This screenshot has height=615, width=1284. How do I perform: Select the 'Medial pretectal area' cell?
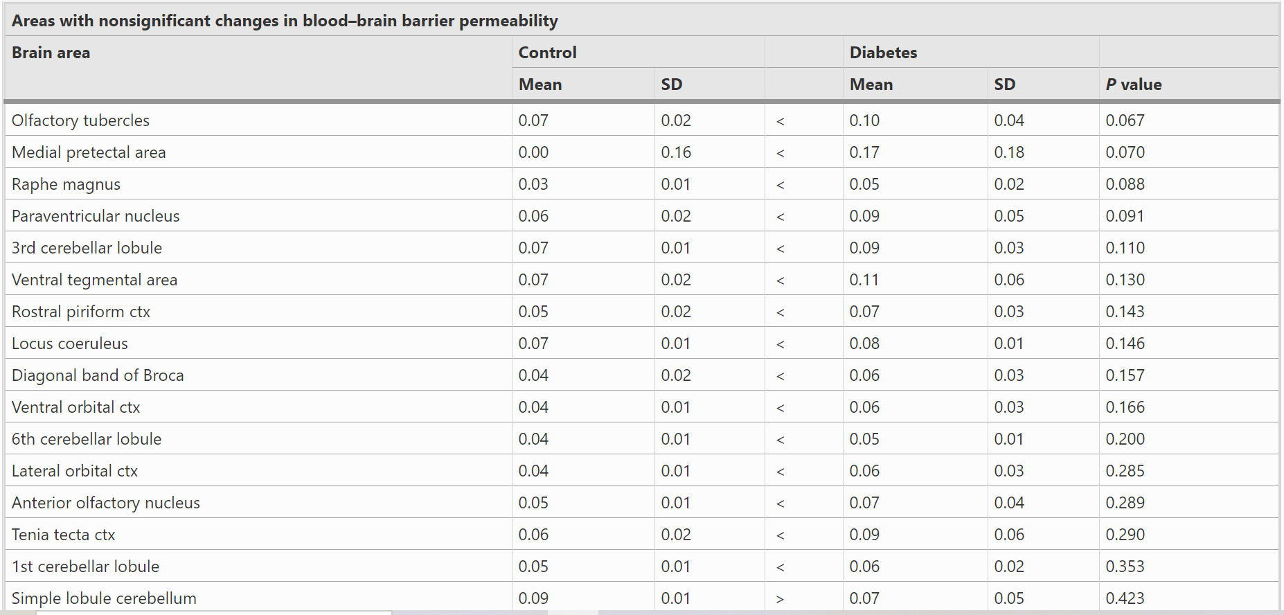[x=89, y=152]
